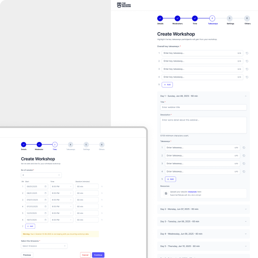This screenshot has height=258, width=258.
Task: Open the Select timezone dropdown
Action: click(44, 246)
